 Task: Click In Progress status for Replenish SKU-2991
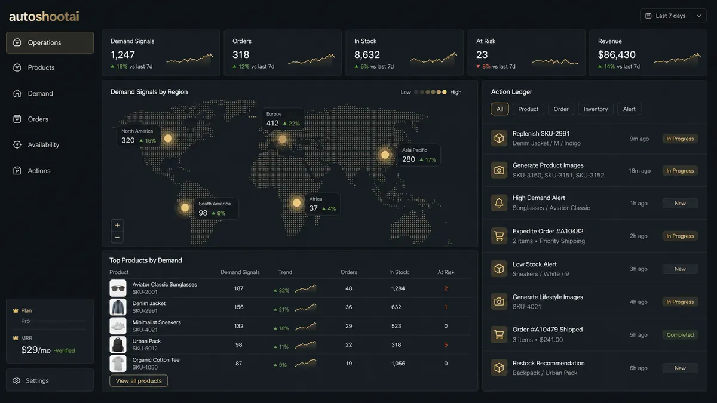tap(680, 139)
